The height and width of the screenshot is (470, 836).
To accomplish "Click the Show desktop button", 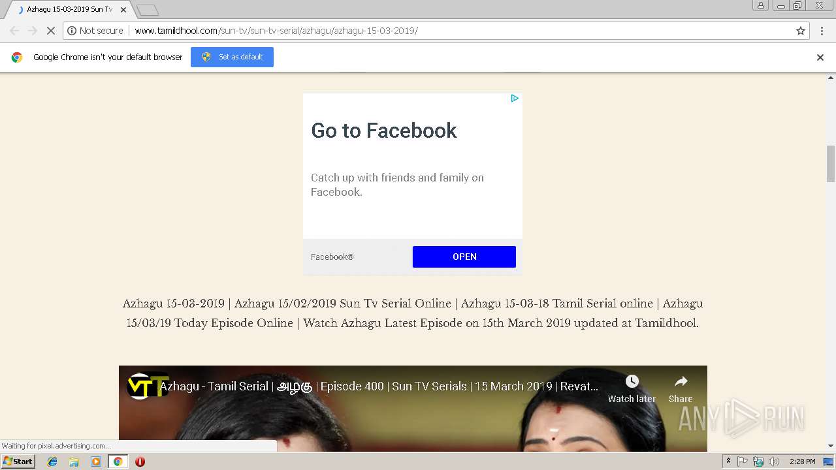I will (829, 462).
